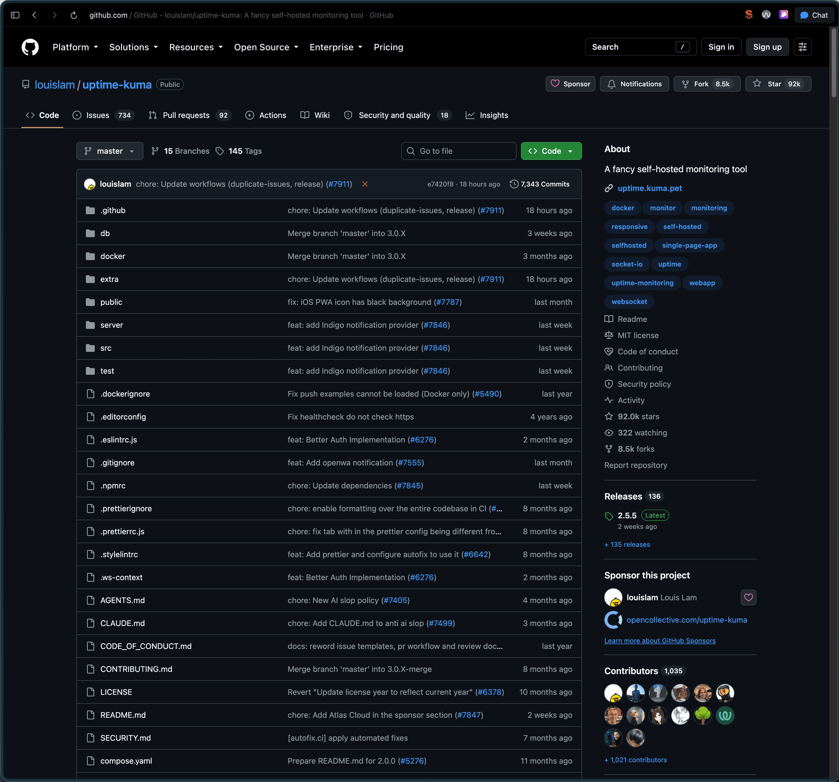The image size is (839, 782).
Task: Click the heart sponsor icon beside louislam
Action: [x=748, y=598]
